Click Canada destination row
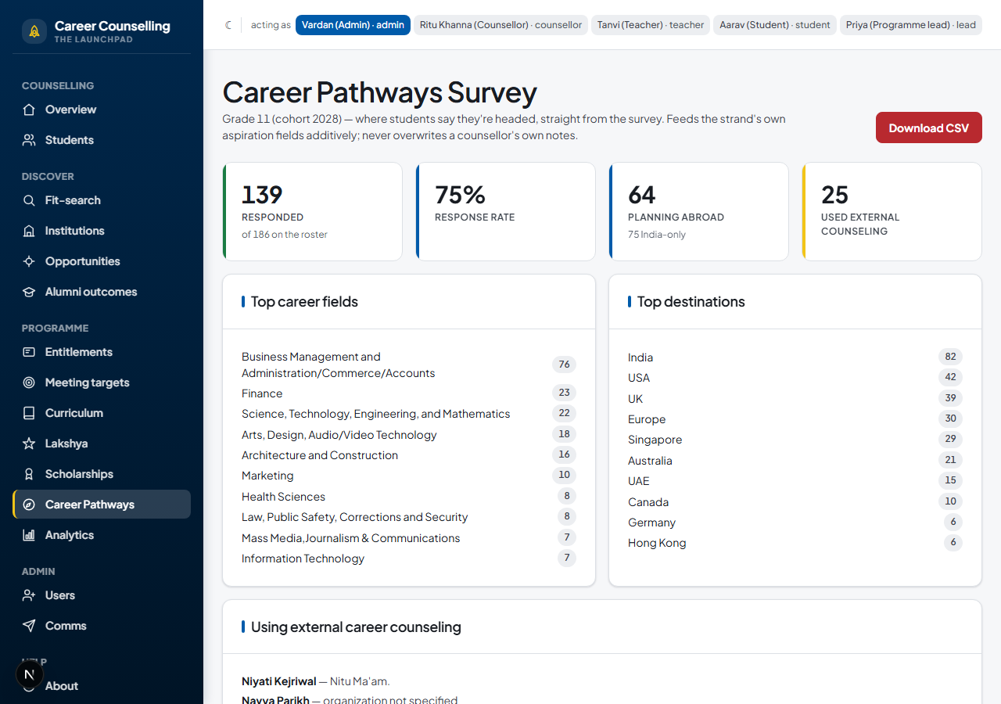 point(795,502)
